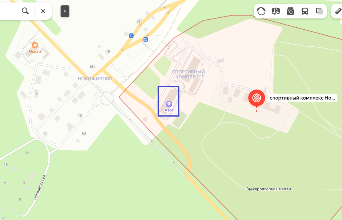Click the lower bus stop icon

[146, 39]
